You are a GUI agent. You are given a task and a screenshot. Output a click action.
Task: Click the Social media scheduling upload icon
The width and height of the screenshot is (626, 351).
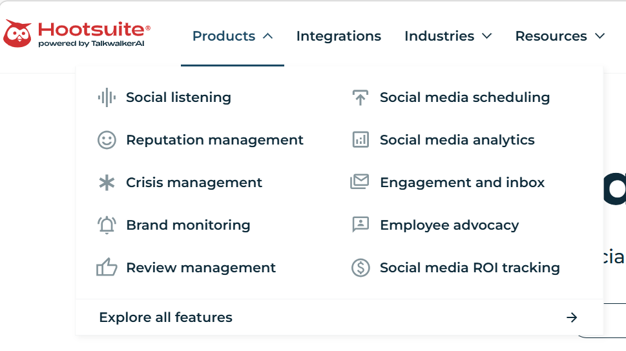tap(360, 97)
